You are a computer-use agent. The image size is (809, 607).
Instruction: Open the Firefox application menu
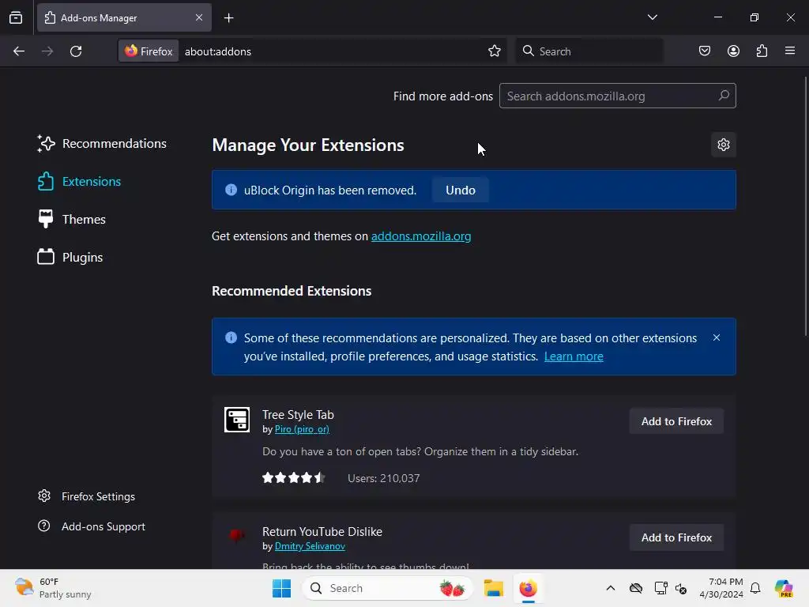(790, 51)
